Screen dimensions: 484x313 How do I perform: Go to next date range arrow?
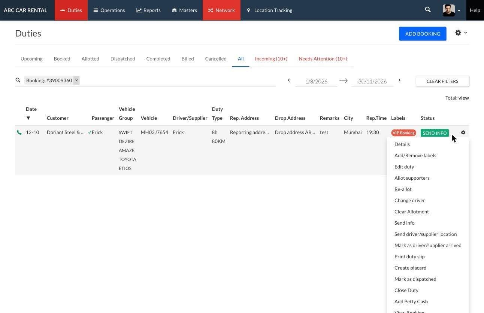399,80
